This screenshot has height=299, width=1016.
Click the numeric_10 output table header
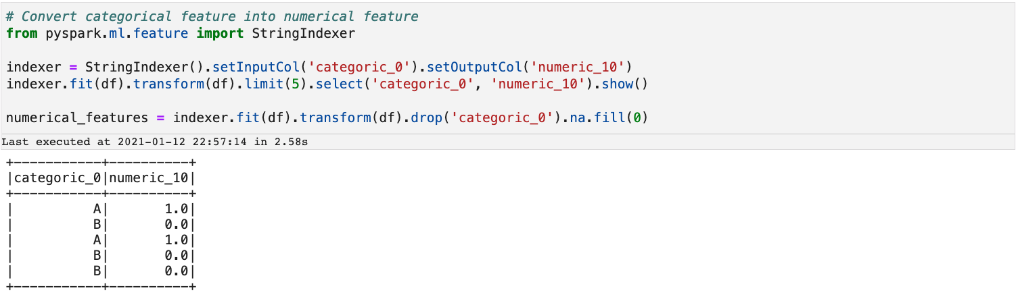[x=149, y=178]
